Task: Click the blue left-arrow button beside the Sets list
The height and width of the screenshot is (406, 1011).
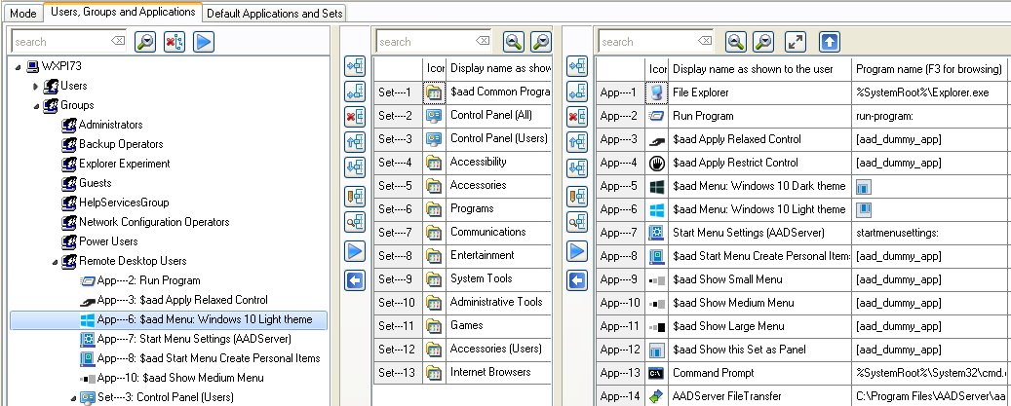Action: pos(356,281)
